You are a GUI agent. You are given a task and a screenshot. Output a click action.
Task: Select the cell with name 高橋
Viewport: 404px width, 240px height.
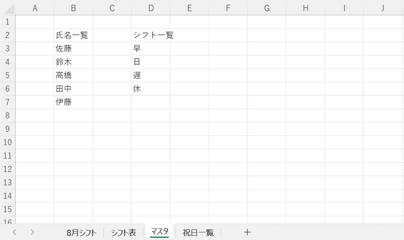(x=73, y=75)
